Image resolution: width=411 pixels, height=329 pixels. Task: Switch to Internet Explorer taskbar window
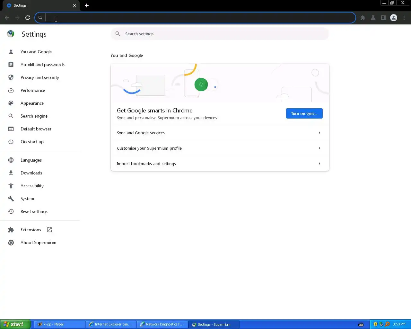click(x=111, y=324)
